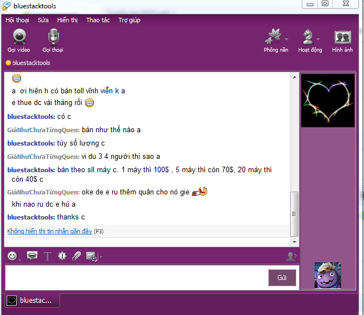Click the Không hiển thị tin nhắn gần đây link
364x315 pixels.
click(x=49, y=231)
